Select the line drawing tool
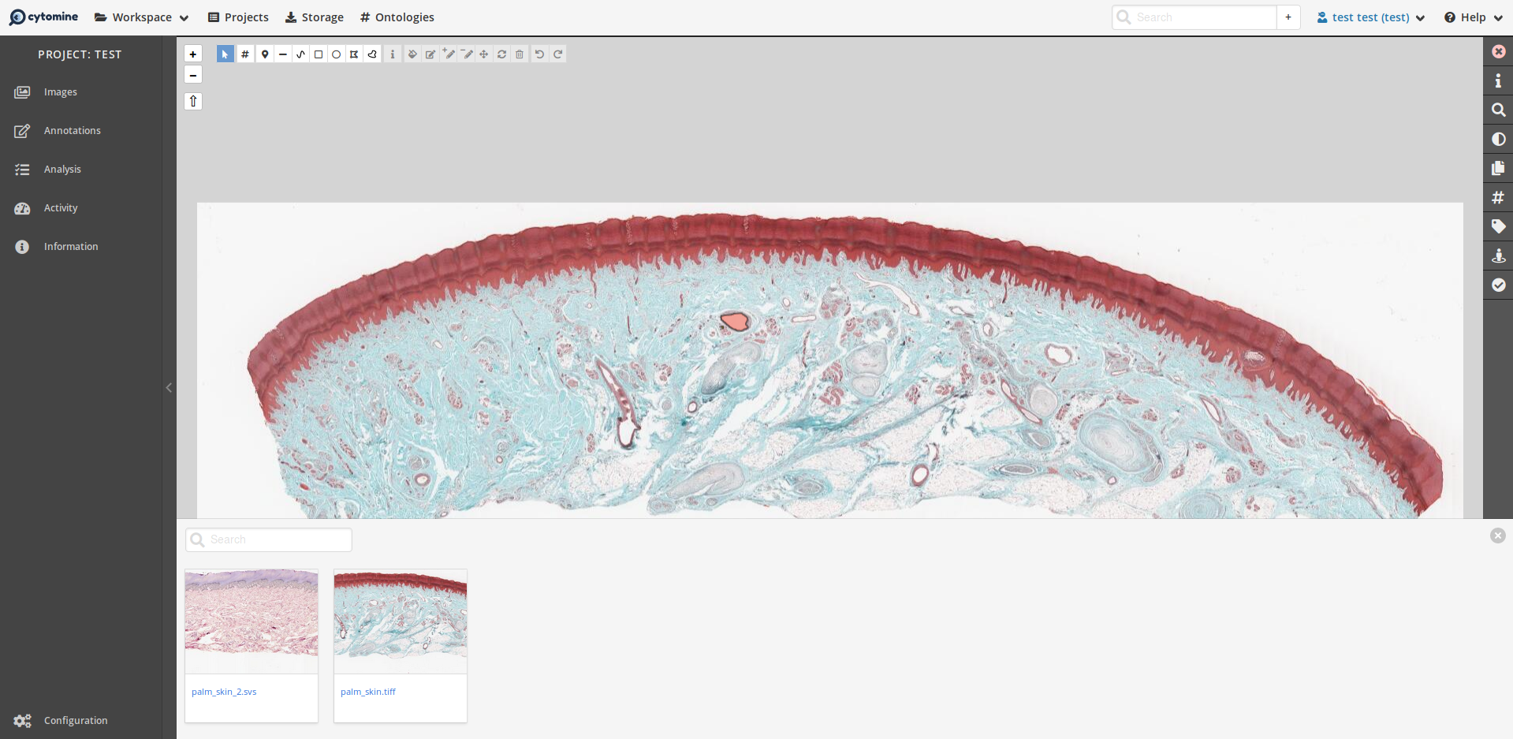Screen dimensions: 1513x739 [x=283, y=54]
